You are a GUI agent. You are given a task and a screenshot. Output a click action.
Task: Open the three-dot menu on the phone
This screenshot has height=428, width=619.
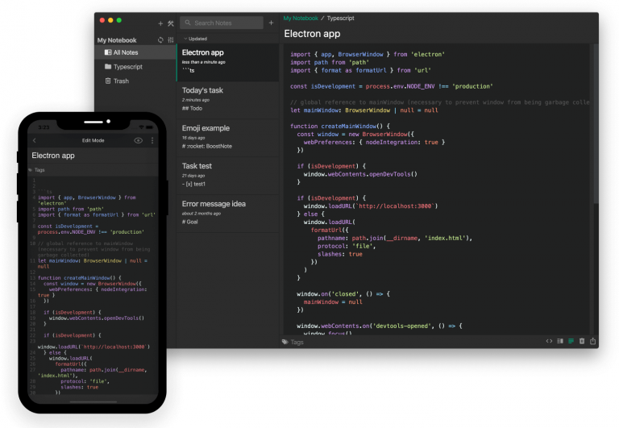(x=152, y=140)
